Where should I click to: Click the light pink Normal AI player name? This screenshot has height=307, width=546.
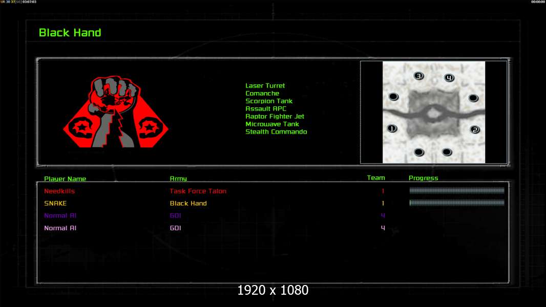[60, 228]
